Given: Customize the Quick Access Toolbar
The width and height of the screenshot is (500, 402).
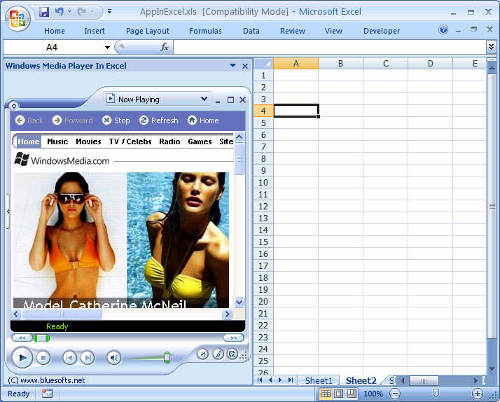Looking at the screenshot, I should click(x=109, y=11).
